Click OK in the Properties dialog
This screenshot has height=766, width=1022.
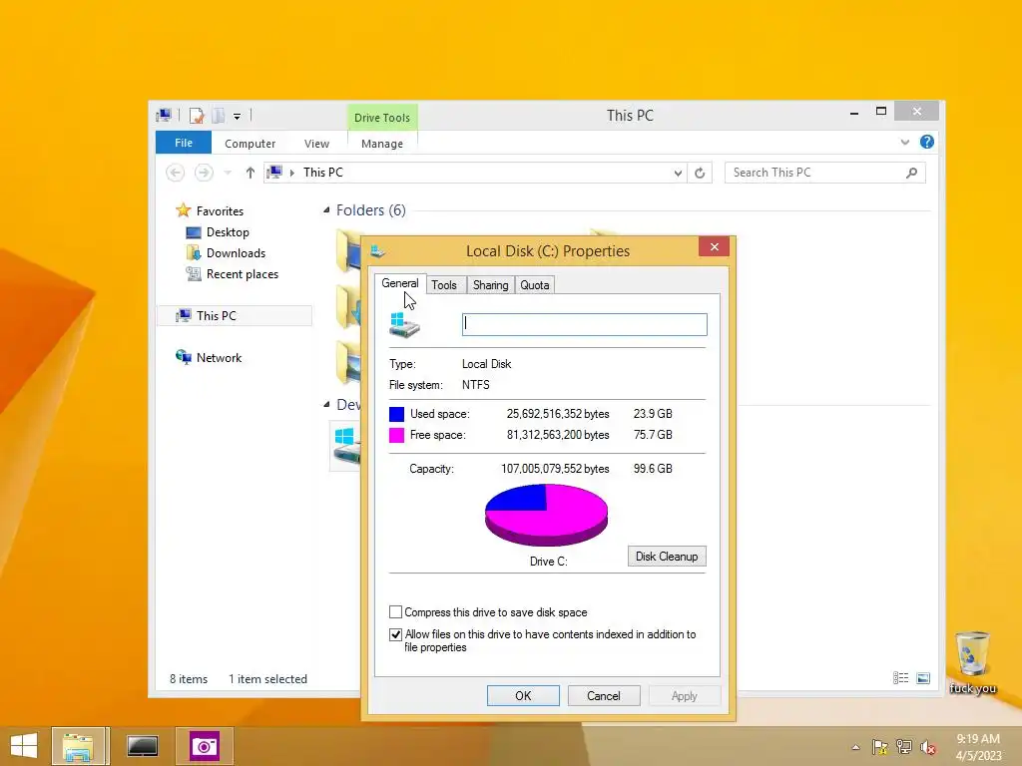pos(523,695)
